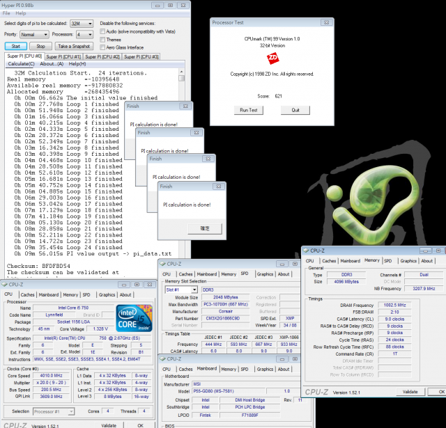Image resolution: width=446 pixels, height=428 pixels.
Task: Open Caches tab in the CPU-Z SPD window
Action: tap(186, 274)
